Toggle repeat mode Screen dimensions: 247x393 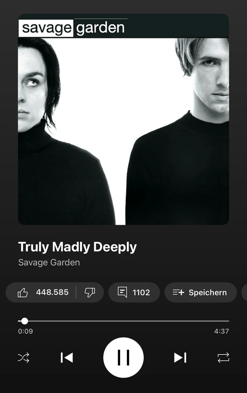click(x=223, y=358)
